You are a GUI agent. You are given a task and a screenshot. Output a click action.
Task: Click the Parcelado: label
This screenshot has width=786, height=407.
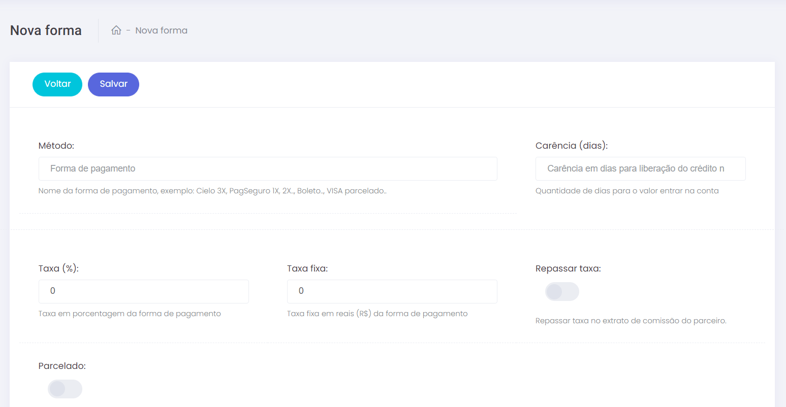point(62,366)
